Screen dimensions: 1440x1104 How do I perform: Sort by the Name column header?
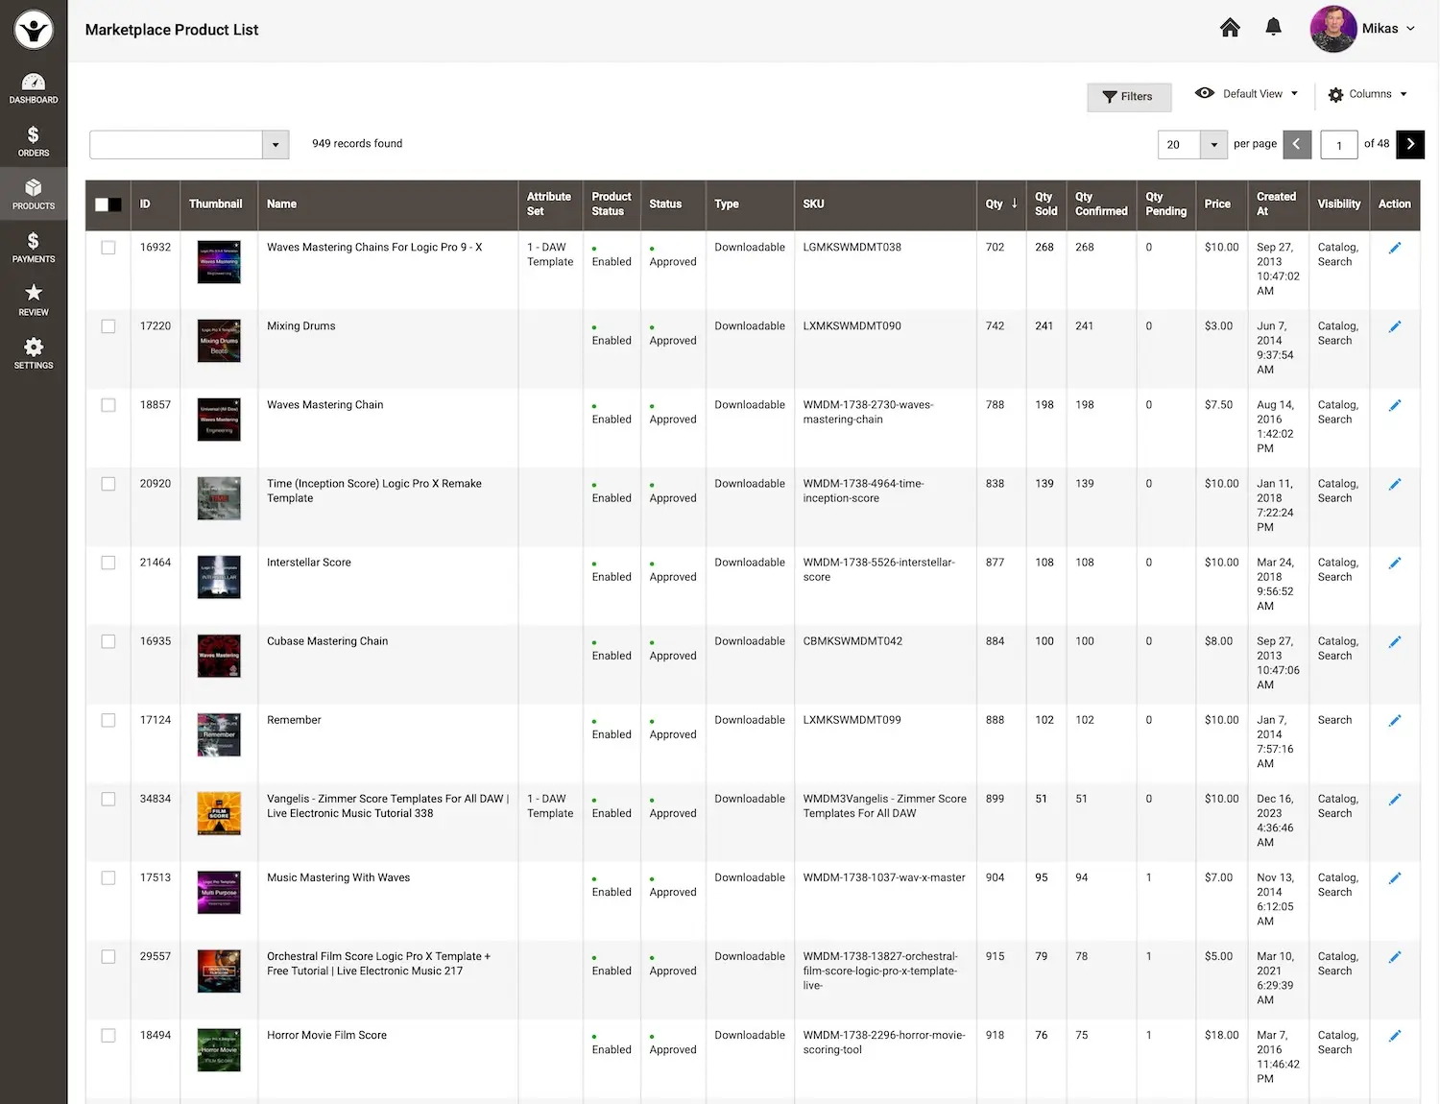(281, 204)
